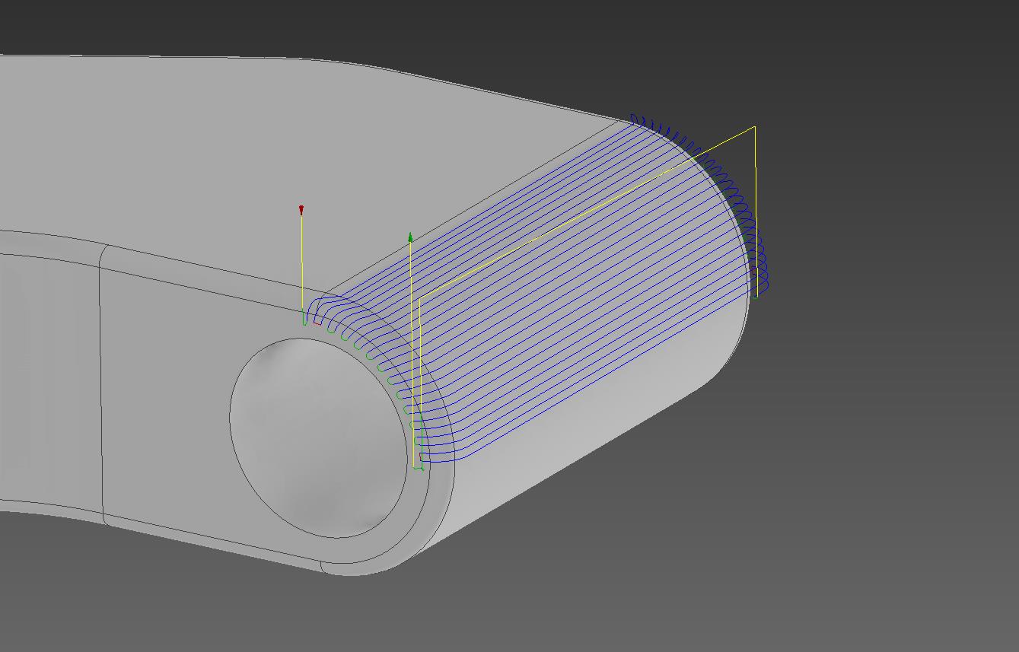Select the green arrow toolpath marker
The height and width of the screenshot is (652, 1019).
coord(410,238)
